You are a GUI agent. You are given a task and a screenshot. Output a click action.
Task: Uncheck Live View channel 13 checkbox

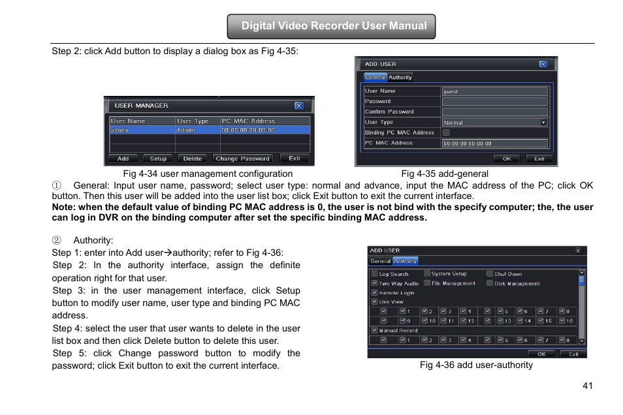point(501,321)
